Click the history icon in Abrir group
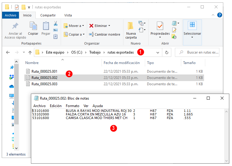Viewport: 232px width, 166px height. (174, 36)
